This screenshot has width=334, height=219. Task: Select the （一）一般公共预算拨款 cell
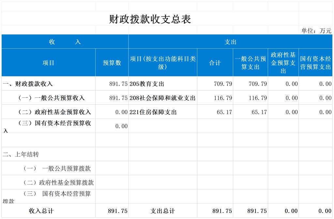[x=57, y=169]
